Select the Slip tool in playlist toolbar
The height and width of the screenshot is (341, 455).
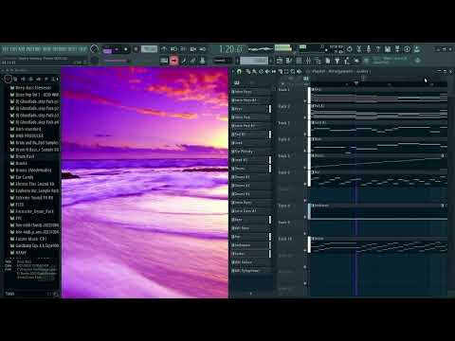click(x=274, y=72)
